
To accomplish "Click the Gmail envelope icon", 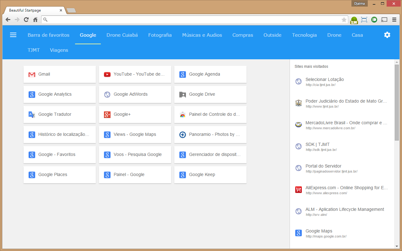I will pos(32,75).
